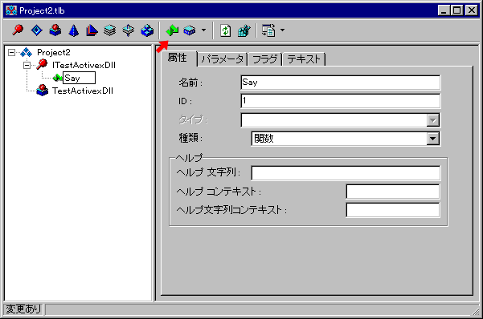This screenshot has height=319, width=483.
Task: Click the new Interface toolbar icon
Action: coord(18,30)
